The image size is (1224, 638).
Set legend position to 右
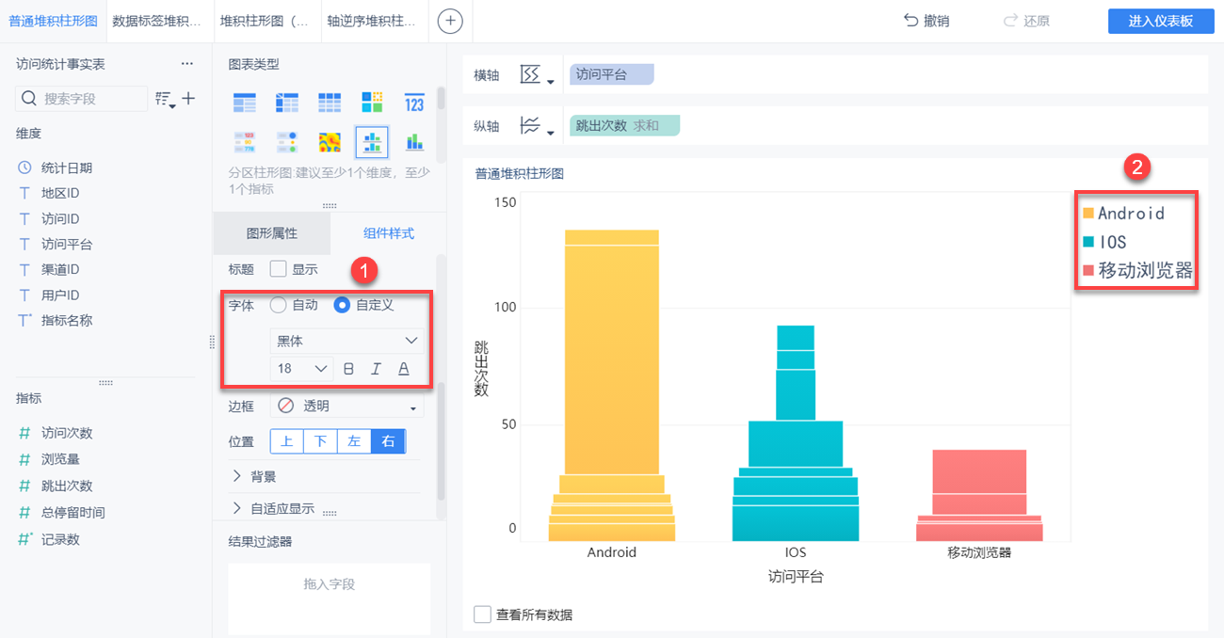(x=388, y=441)
